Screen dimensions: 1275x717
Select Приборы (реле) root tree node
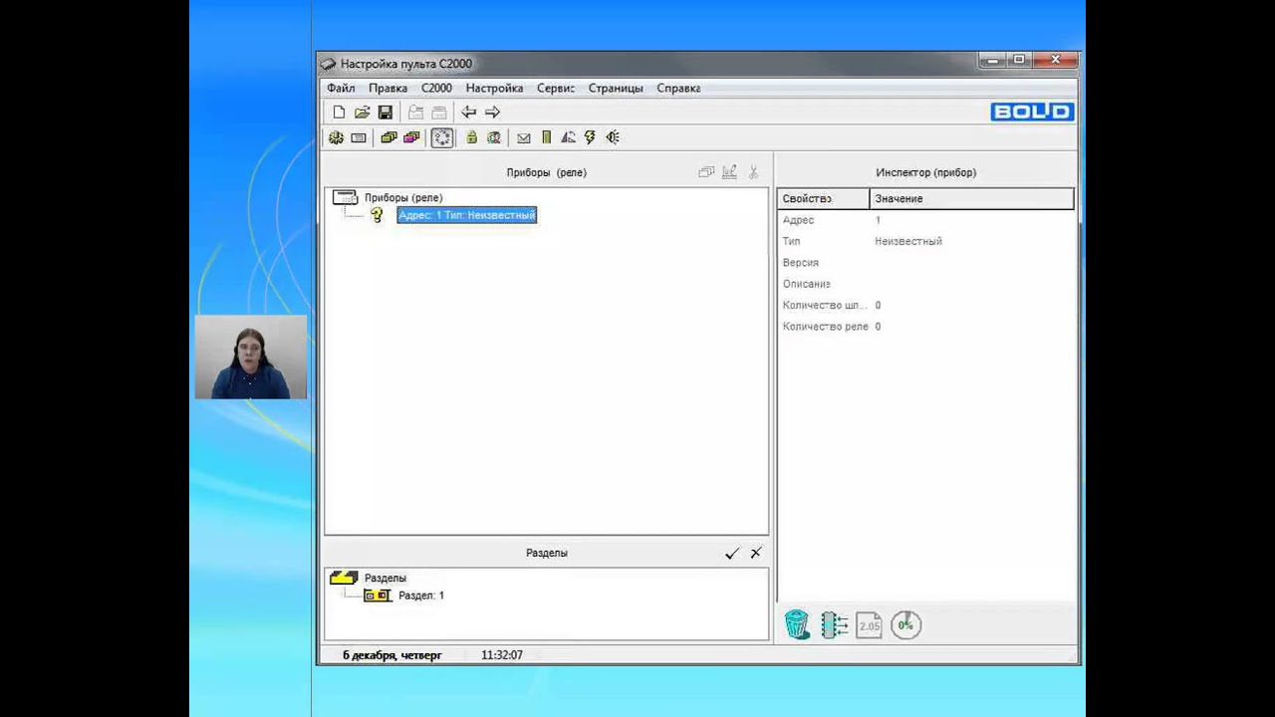point(403,197)
